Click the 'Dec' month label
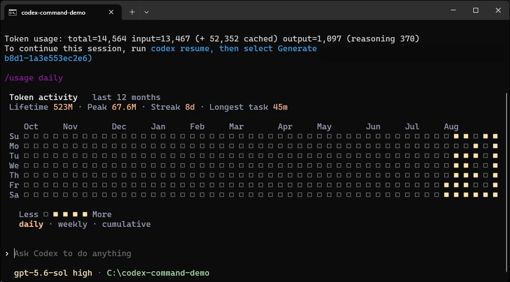The width and height of the screenshot is (510, 282). pos(119,127)
